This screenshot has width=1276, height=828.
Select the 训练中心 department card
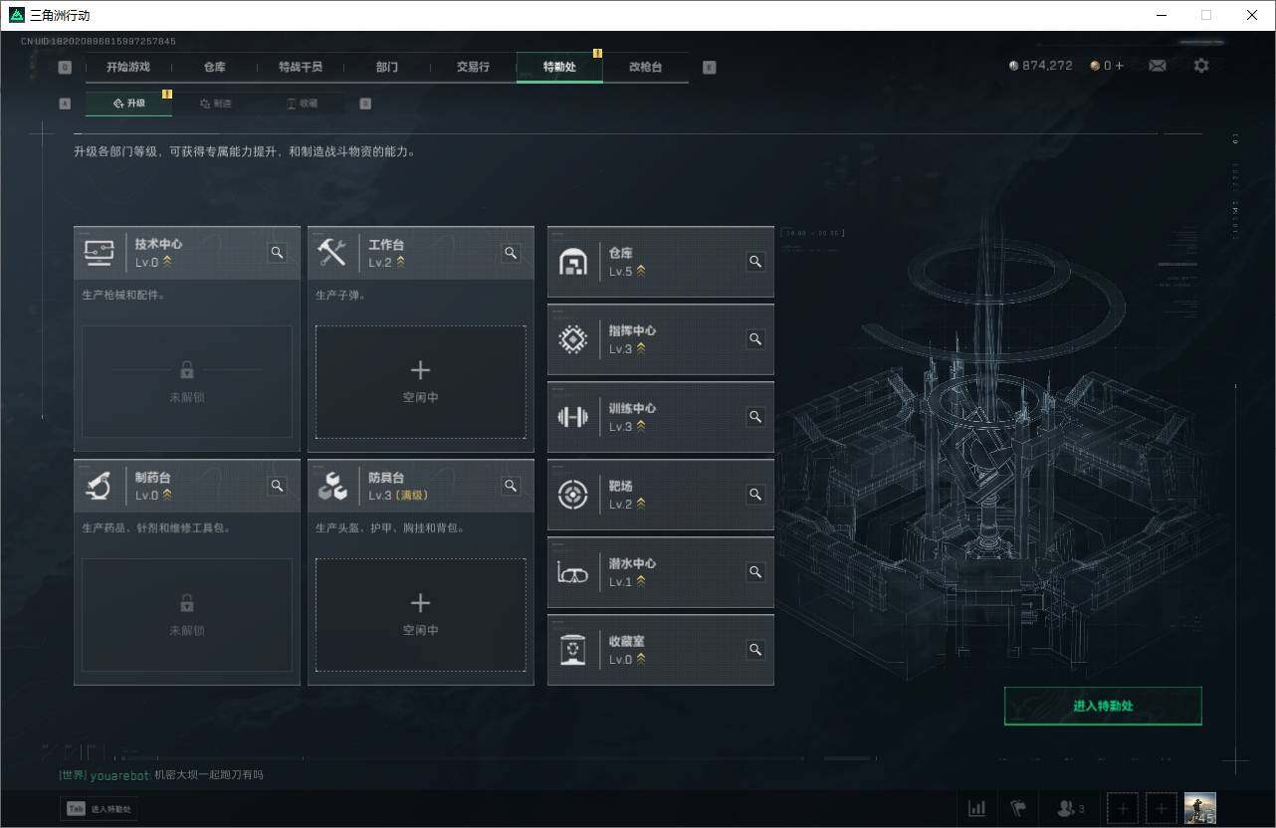pyautogui.click(x=661, y=417)
